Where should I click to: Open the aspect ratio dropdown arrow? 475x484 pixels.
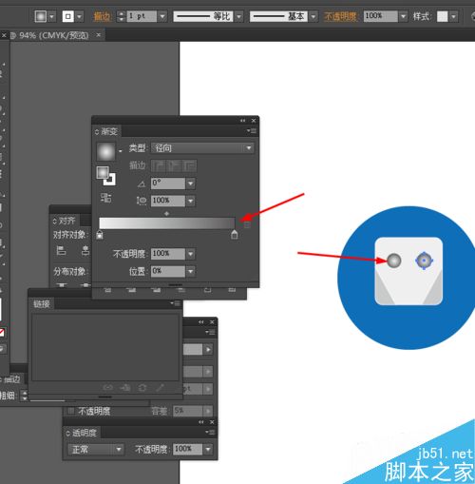click(x=190, y=201)
